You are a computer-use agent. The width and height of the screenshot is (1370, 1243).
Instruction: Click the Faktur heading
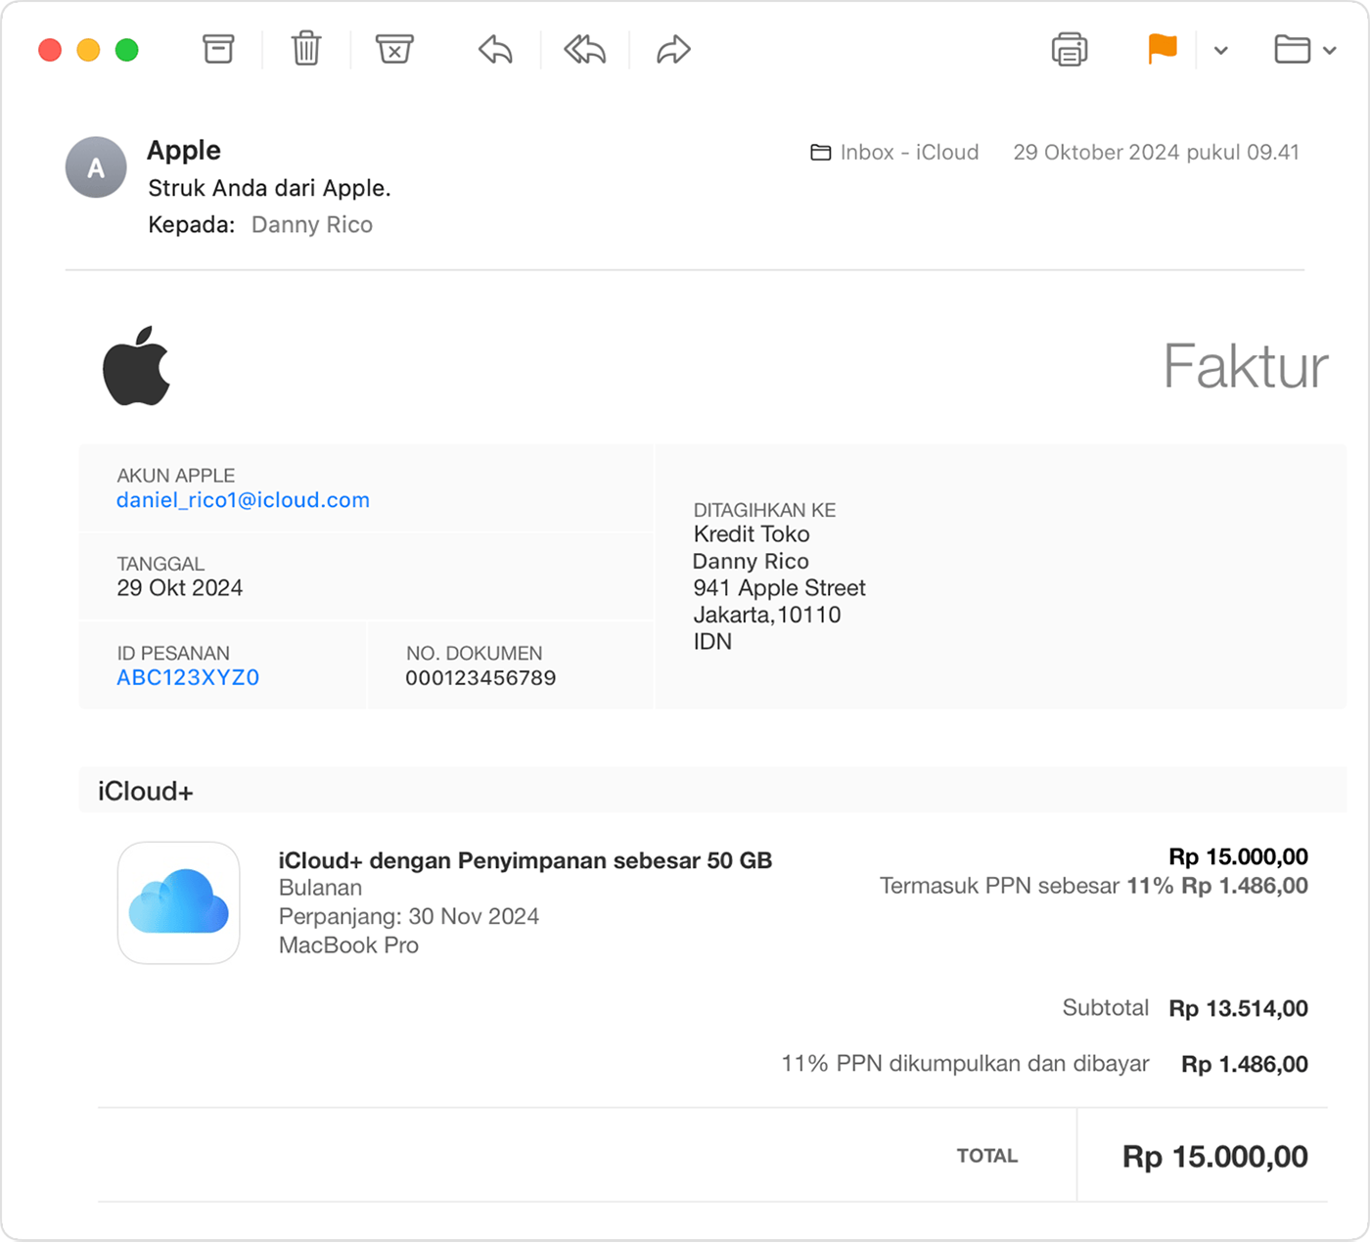1245,366
